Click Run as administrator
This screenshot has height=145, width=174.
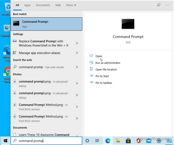point(108,63)
